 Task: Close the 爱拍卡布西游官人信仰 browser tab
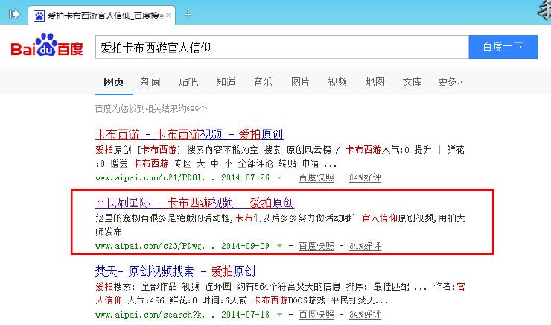click(168, 15)
